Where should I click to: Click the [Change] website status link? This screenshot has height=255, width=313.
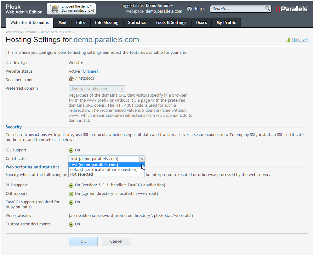[x=89, y=71]
